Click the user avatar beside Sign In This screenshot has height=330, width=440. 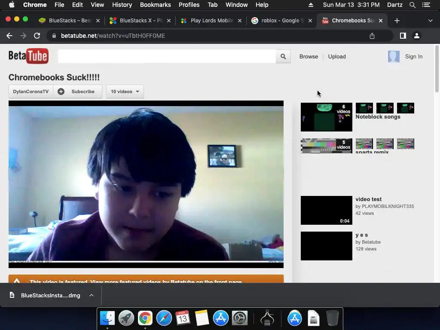pyautogui.click(x=394, y=56)
